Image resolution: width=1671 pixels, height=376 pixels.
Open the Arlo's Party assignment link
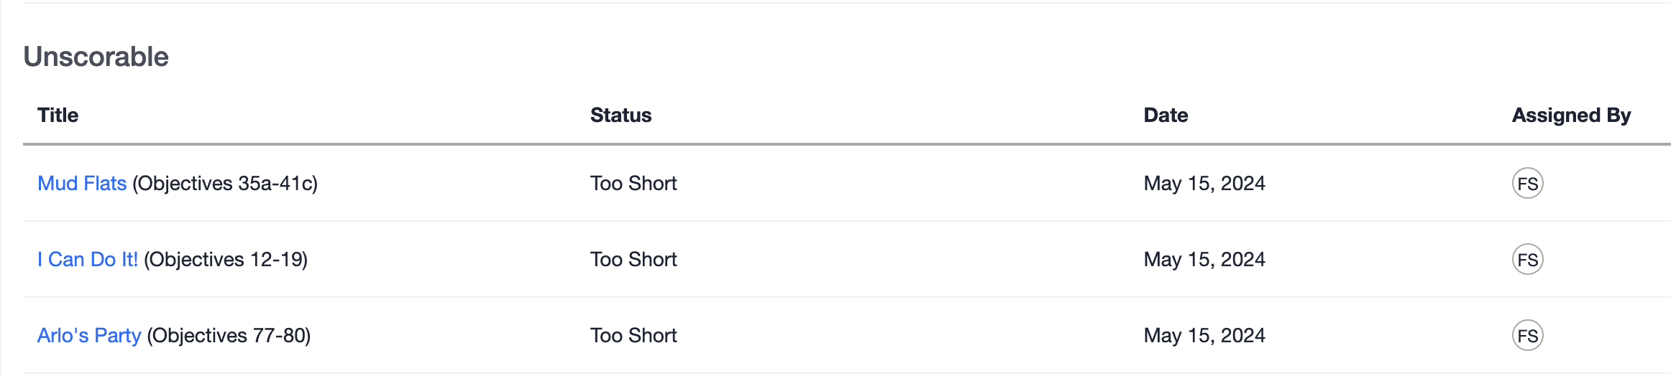89,336
